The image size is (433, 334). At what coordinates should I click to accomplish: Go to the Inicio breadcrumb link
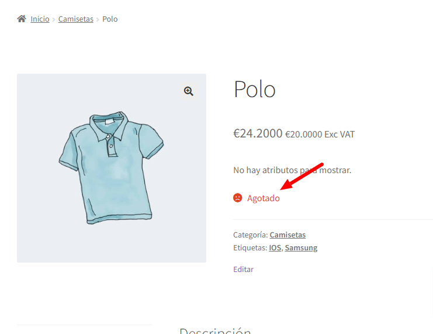click(x=40, y=19)
